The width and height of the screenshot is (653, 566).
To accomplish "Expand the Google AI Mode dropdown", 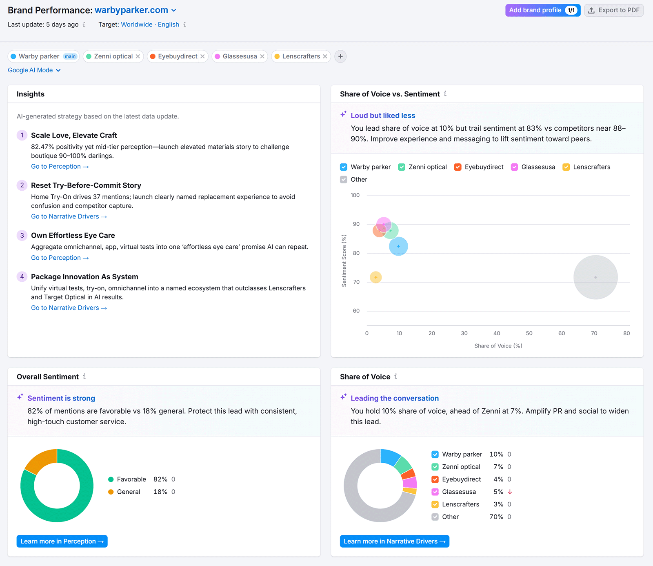I will pyautogui.click(x=34, y=70).
